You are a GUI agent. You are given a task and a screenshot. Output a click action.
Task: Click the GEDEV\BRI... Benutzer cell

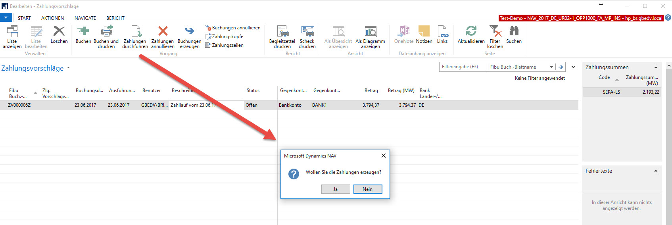(x=155, y=105)
